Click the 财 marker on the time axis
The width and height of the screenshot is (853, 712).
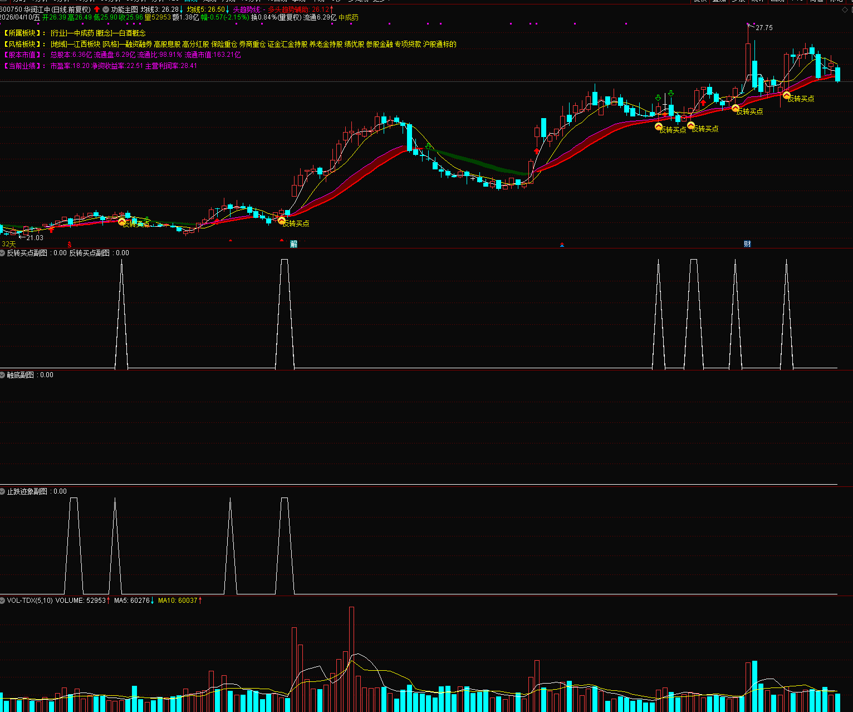(747, 244)
